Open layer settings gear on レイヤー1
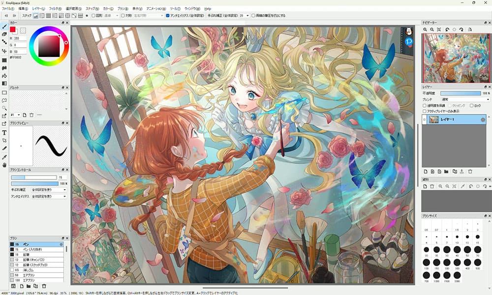492x295 pixels. 483,119
